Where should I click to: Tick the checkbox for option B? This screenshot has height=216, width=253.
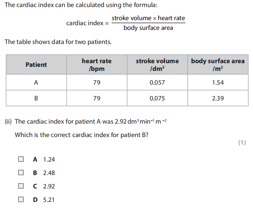21,173
